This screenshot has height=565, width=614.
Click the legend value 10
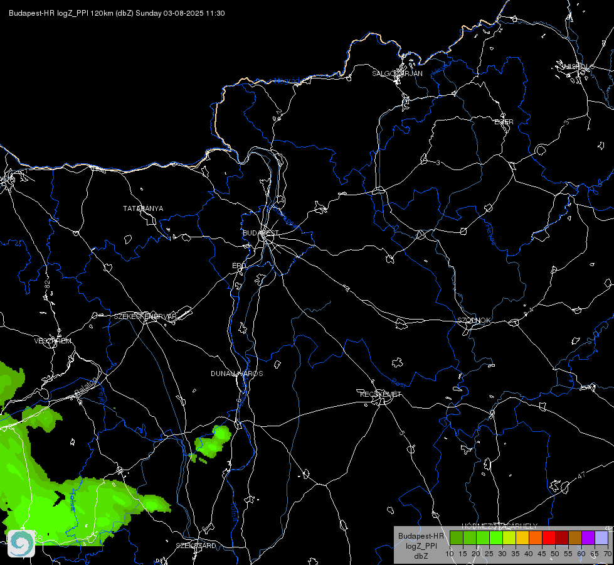click(x=449, y=554)
